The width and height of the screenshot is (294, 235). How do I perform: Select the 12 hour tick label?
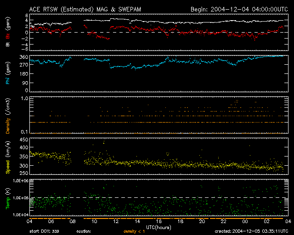pyautogui.click(x=116, y=222)
